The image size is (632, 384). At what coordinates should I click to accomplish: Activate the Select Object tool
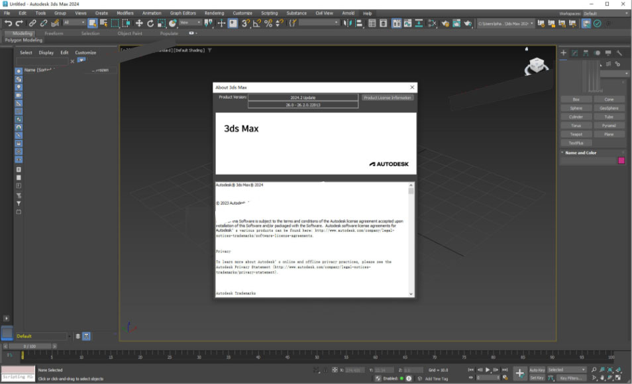[92, 23]
